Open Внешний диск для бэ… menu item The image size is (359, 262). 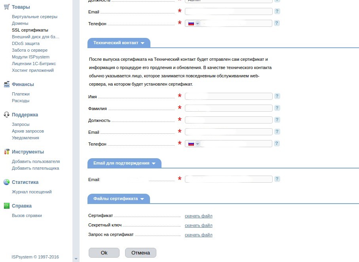[36, 37]
